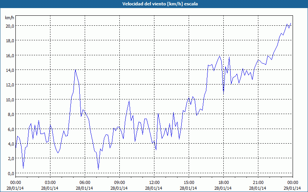
Task: Click the '6,0' y-axis label
Action: click(x=11, y=129)
